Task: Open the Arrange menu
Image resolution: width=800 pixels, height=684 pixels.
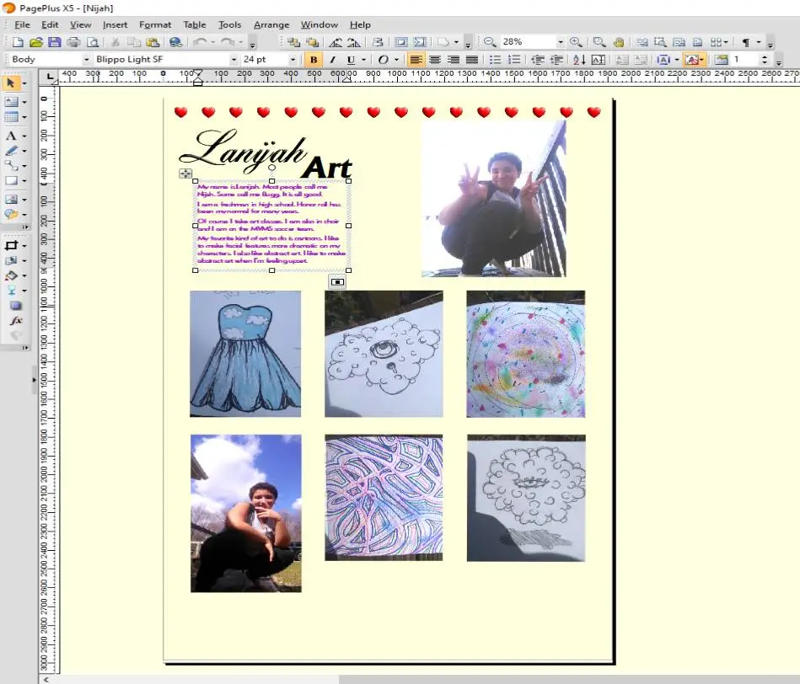Action: coord(271,24)
